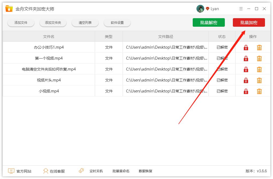Screen dimensions: 273x179
Task: Delete 视频片头.mp4 via its trash icon
Action: [259, 80]
